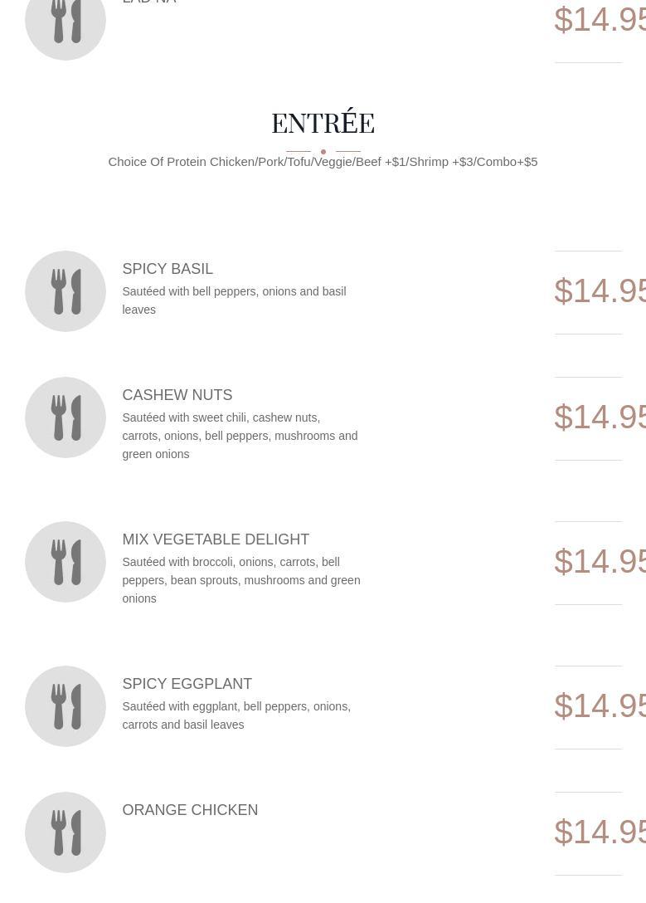The height and width of the screenshot is (903, 646).
Task: Click the Orange Chicken utensils icon
Action: tap(66, 832)
